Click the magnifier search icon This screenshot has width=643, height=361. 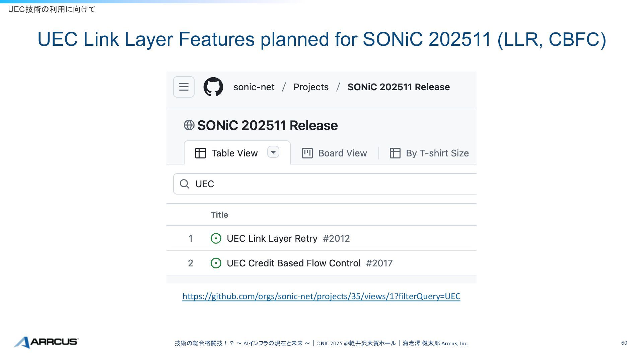pos(185,184)
